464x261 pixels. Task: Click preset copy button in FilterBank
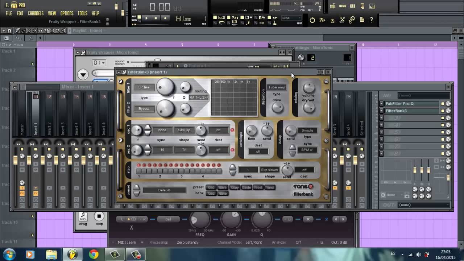[235, 187]
